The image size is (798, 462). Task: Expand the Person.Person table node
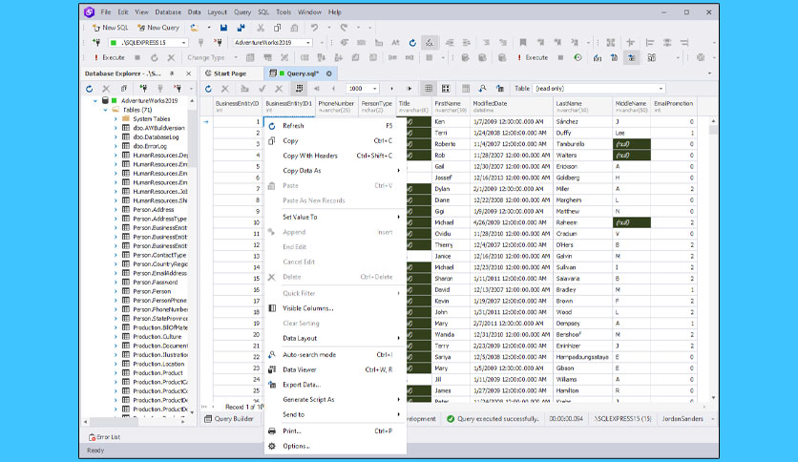pos(115,291)
